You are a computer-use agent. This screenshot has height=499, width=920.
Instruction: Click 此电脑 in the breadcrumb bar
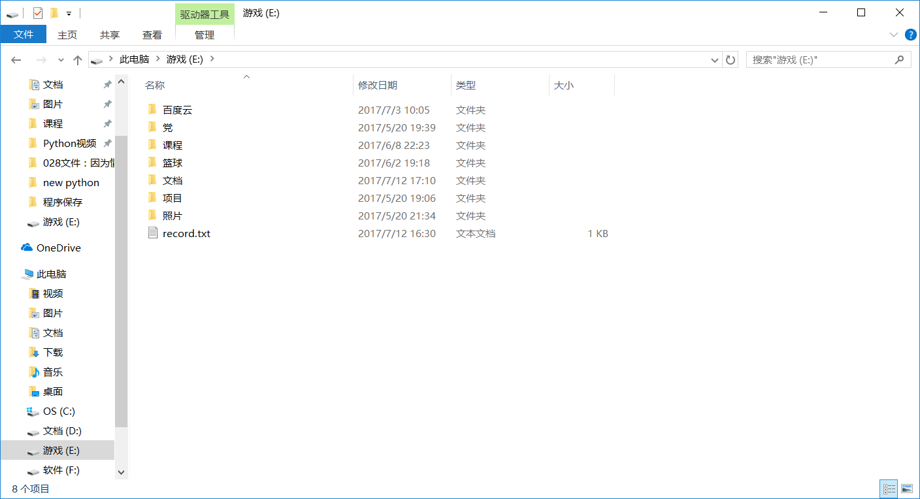click(x=135, y=59)
